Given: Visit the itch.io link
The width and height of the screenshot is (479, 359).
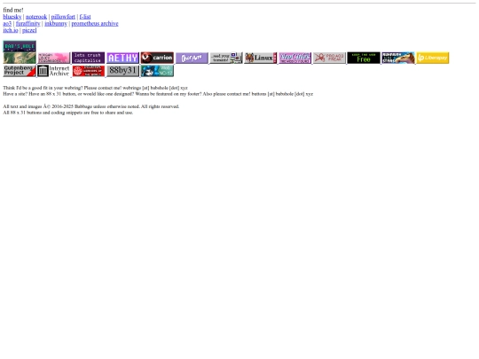Looking at the screenshot, I should (x=11, y=30).
